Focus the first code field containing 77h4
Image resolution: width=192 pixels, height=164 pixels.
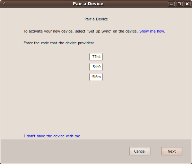96,57
